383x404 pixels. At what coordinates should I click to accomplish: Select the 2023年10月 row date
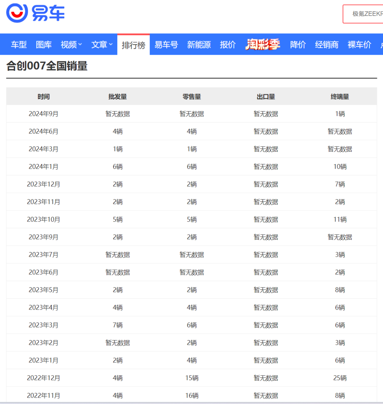tap(44, 219)
